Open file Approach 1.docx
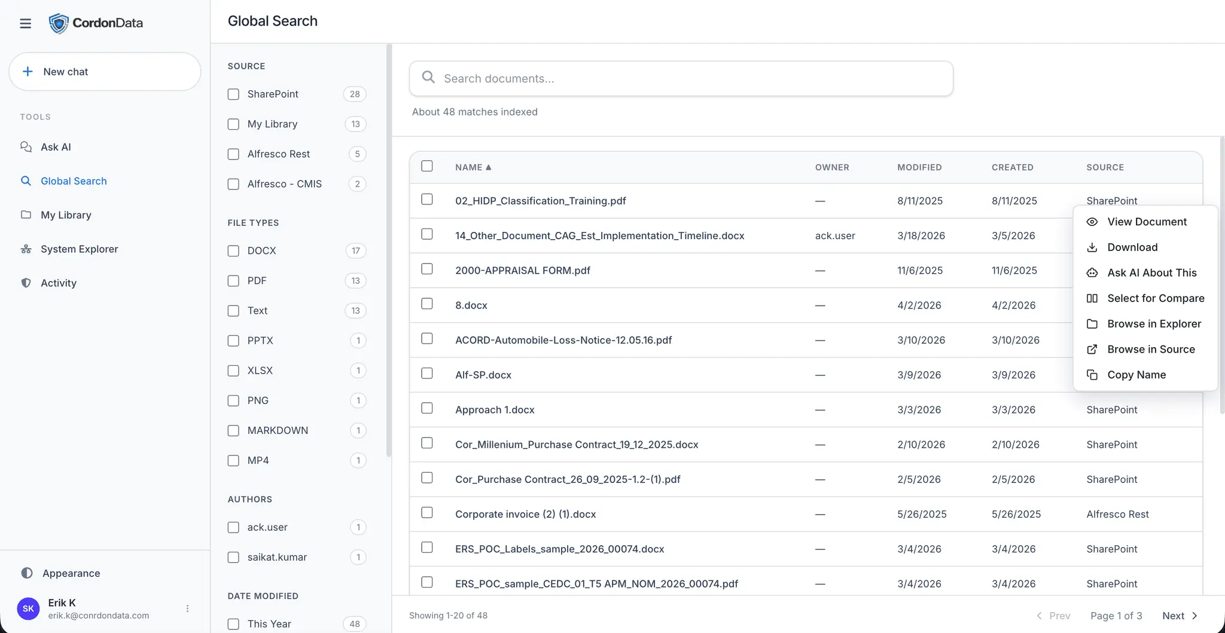This screenshot has height=633, width=1225. coord(495,410)
